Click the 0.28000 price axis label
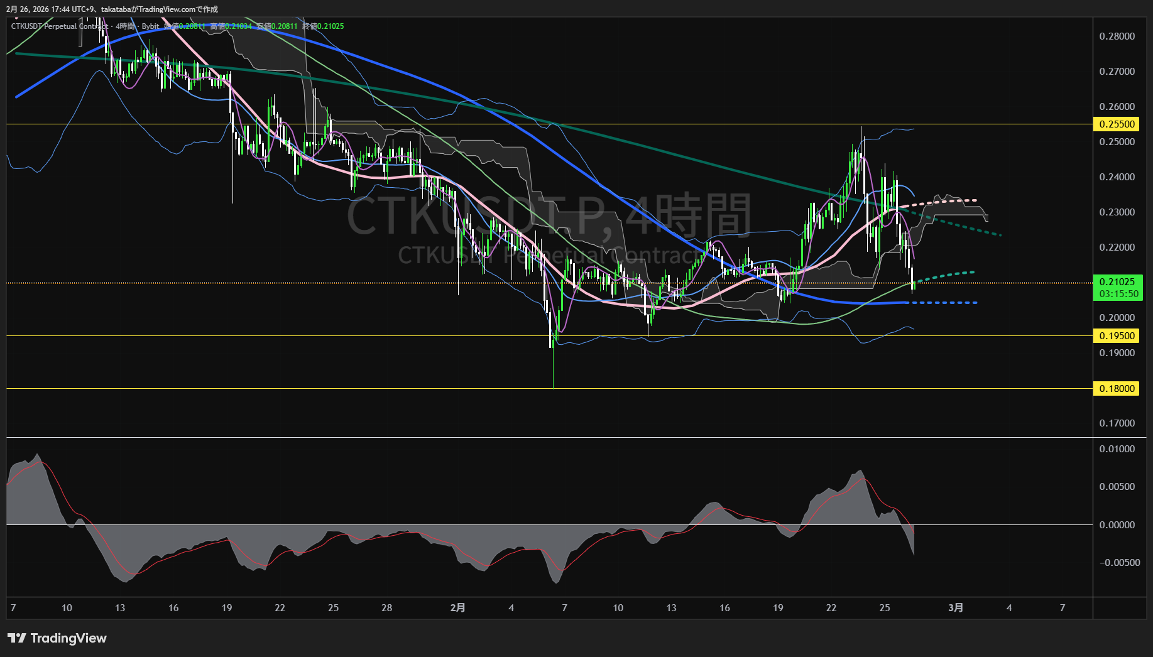This screenshot has height=657, width=1153. [1117, 36]
